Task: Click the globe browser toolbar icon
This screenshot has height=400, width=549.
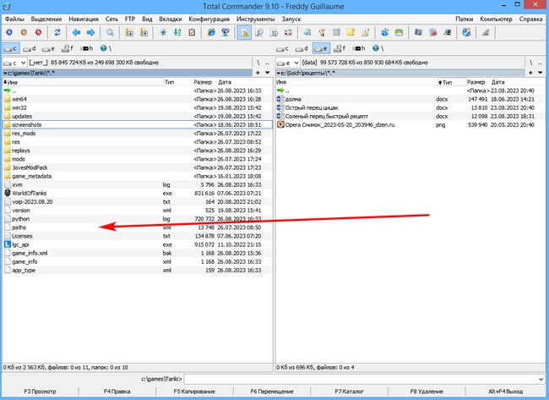Action: click(x=466, y=33)
